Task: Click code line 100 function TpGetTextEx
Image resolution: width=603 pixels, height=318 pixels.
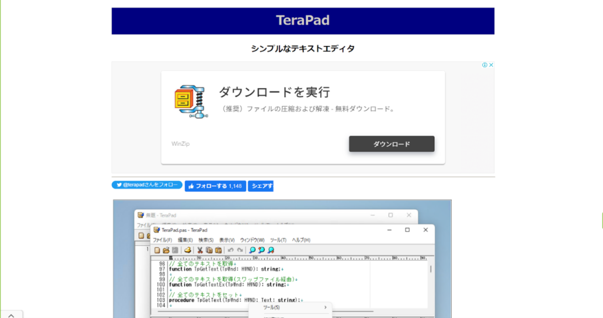Action: (x=229, y=284)
